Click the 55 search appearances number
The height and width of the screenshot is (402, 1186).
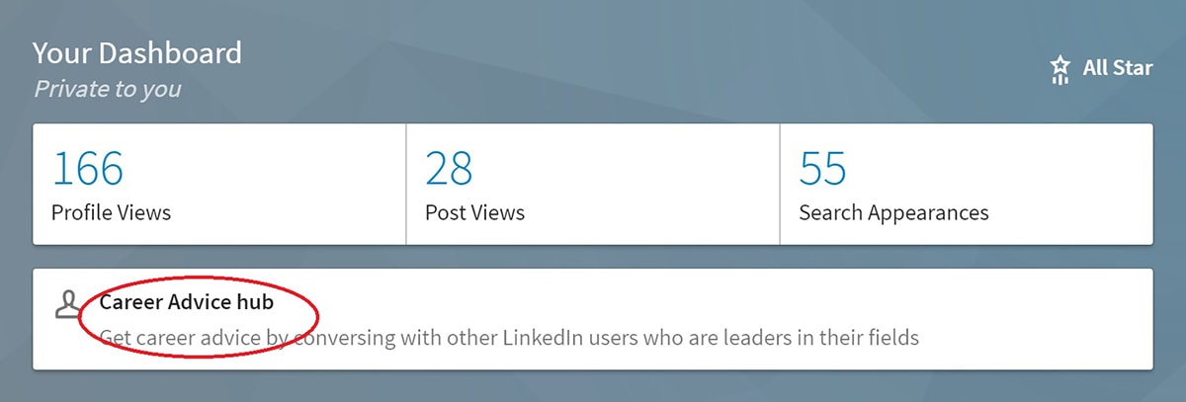pyautogui.click(x=822, y=169)
